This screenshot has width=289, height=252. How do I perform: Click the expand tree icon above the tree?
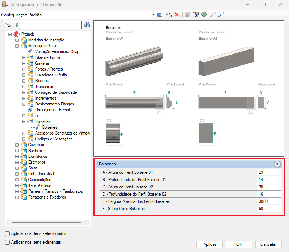coord(8,25)
